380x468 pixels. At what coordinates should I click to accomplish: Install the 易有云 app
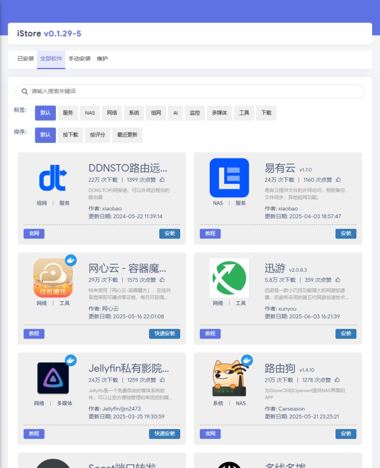(x=345, y=233)
